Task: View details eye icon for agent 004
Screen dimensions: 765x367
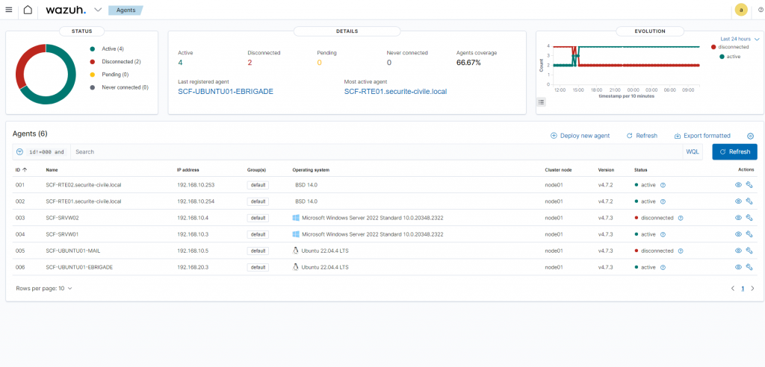Action: click(x=738, y=234)
